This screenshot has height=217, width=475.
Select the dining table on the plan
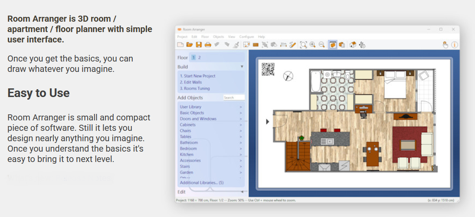373,154
